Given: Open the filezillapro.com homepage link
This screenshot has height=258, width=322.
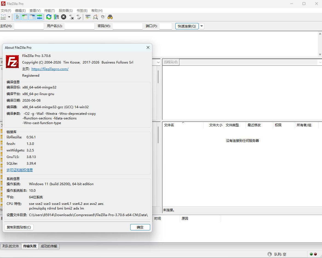Looking at the screenshot, I should 50,69.
